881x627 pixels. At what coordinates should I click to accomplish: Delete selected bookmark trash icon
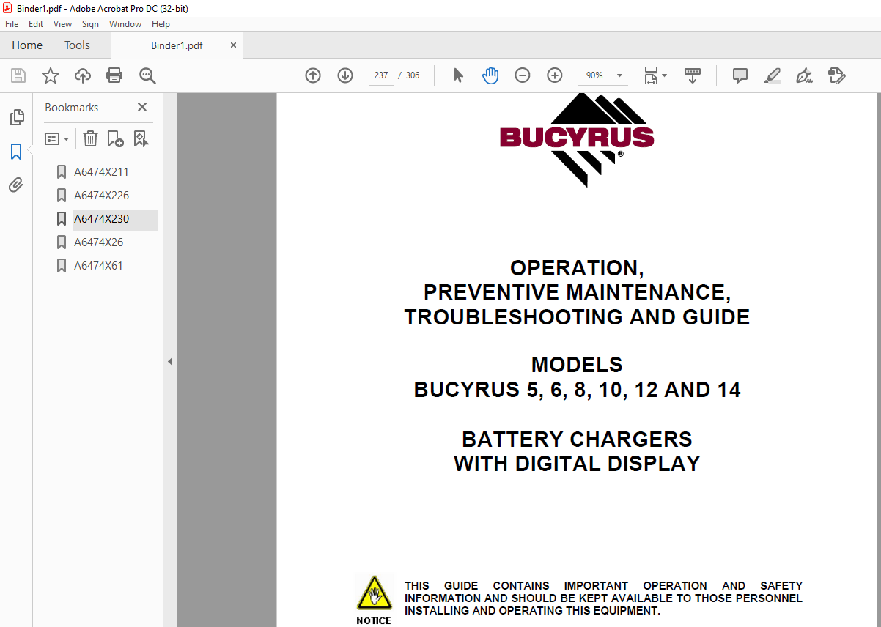pos(90,138)
